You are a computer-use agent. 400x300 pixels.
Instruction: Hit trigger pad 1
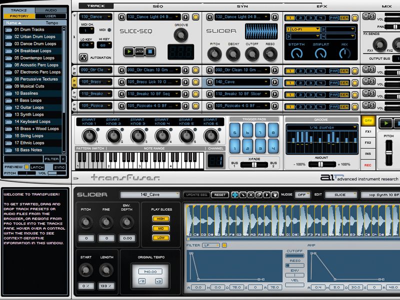click(x=234, y=146)
